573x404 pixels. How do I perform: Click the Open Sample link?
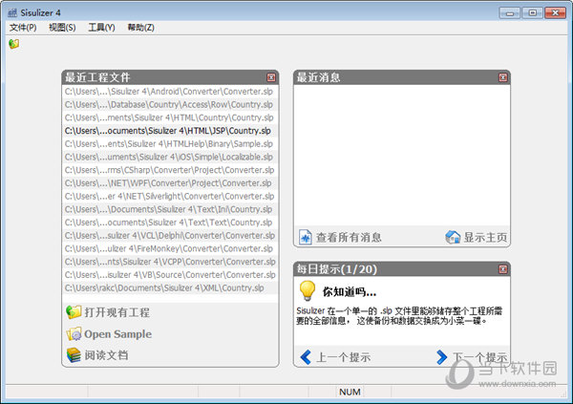point(118,334)
